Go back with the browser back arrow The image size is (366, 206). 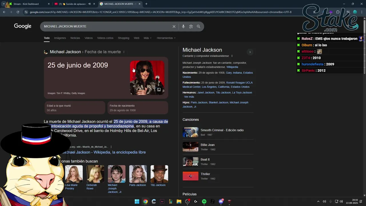pos(4,12)
